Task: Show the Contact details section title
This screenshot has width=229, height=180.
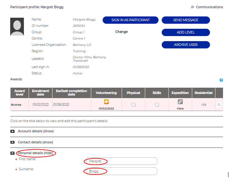Action: tap(35, 142)
